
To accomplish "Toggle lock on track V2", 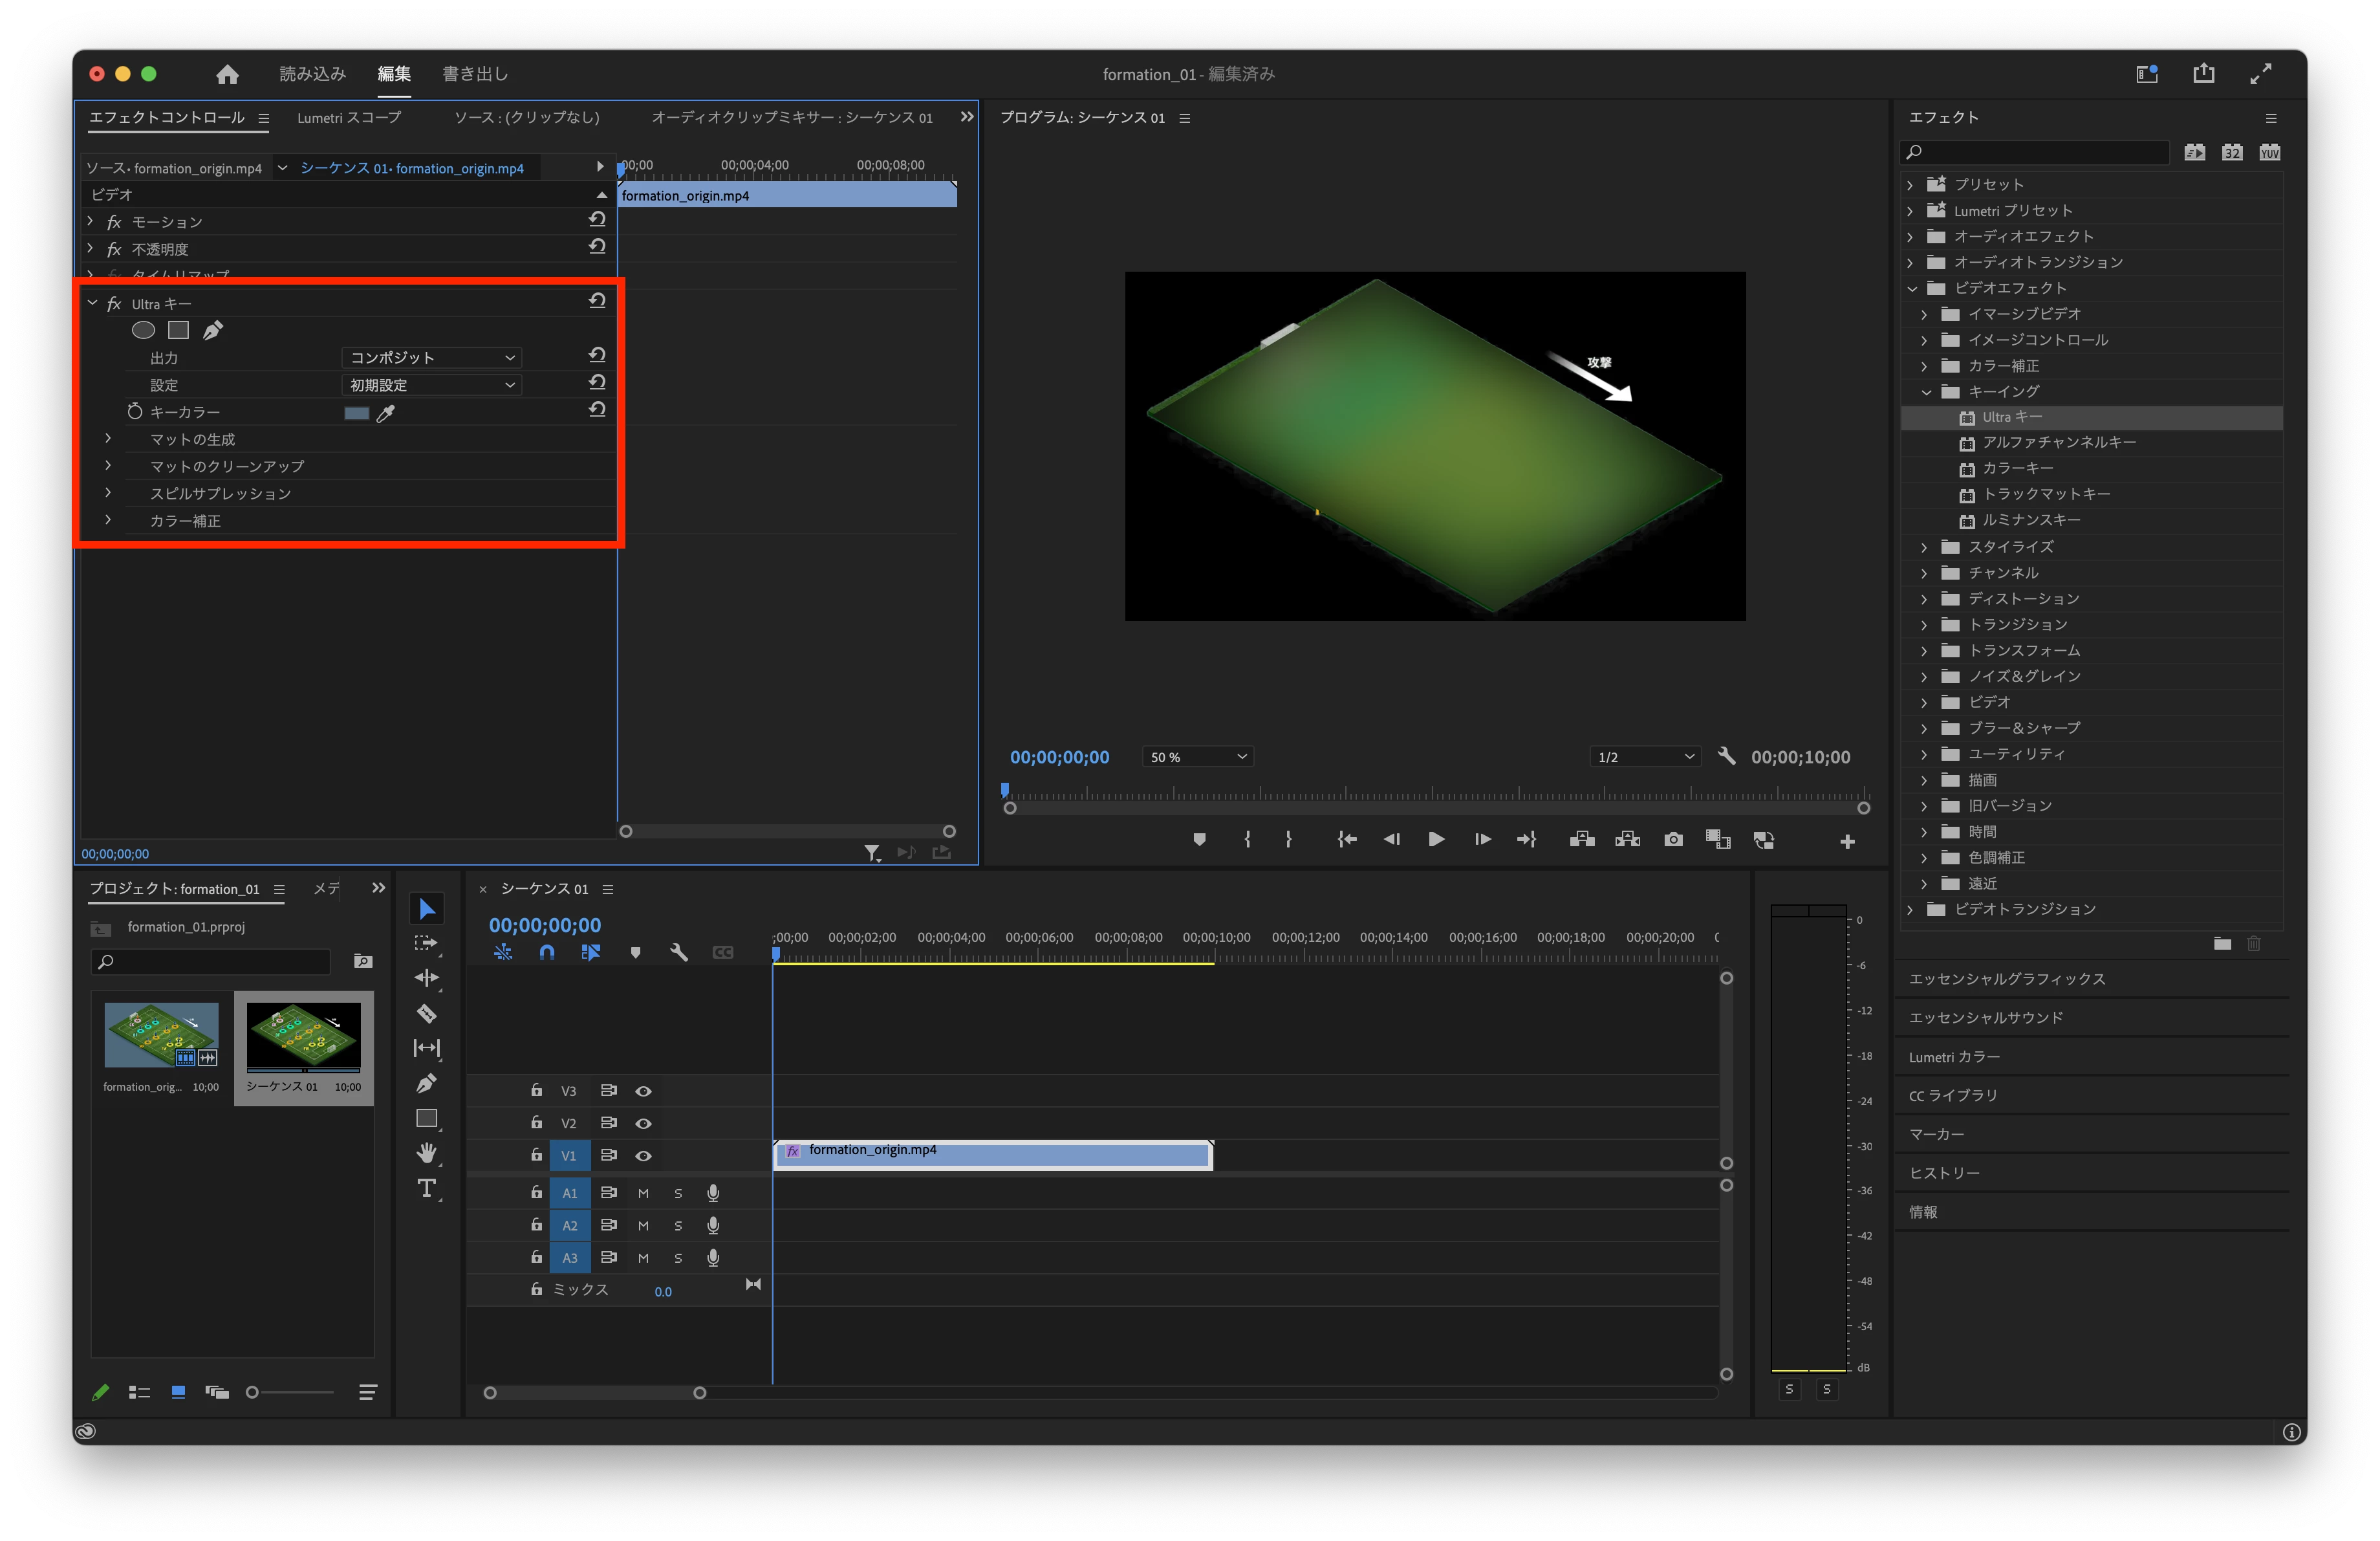I will (x=536, y=1123).
